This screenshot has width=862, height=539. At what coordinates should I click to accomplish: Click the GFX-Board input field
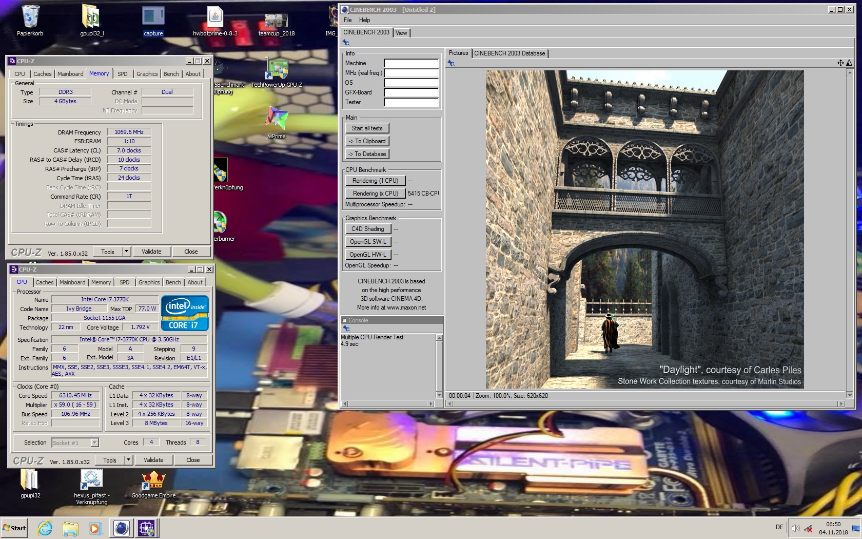pyautogui.click(x=412, y=92)
